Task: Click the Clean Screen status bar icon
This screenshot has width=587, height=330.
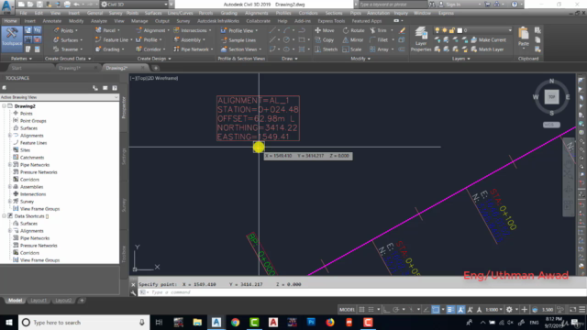Action: coord(572,310)
